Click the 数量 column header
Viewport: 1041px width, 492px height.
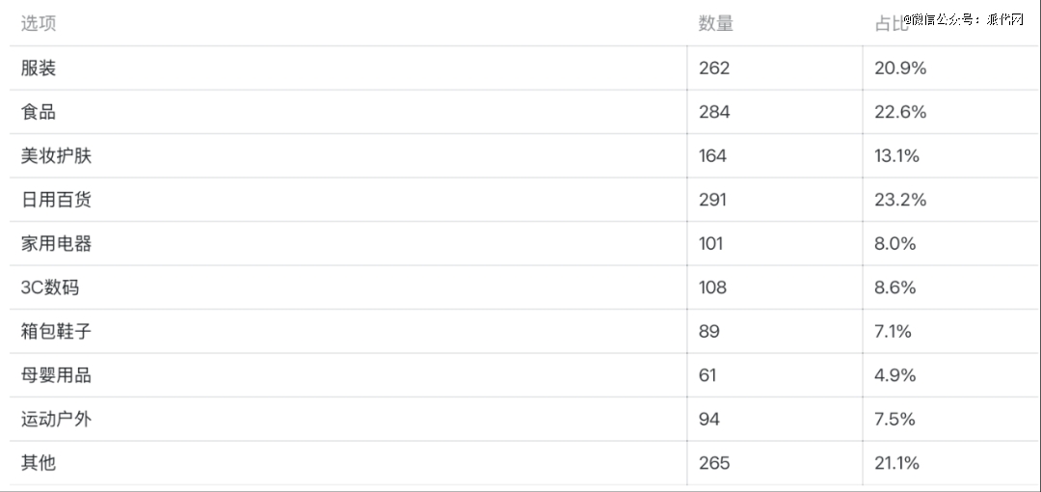[x=715, y=24]
